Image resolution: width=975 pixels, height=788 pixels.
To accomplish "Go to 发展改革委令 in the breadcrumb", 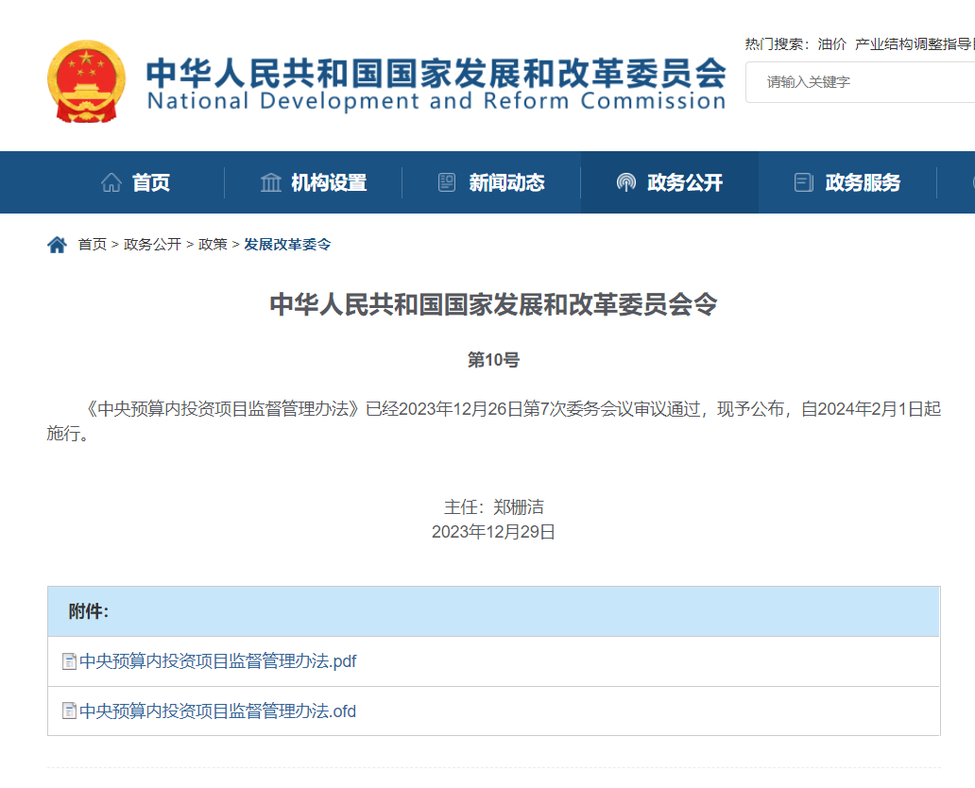I will (287, 245).
